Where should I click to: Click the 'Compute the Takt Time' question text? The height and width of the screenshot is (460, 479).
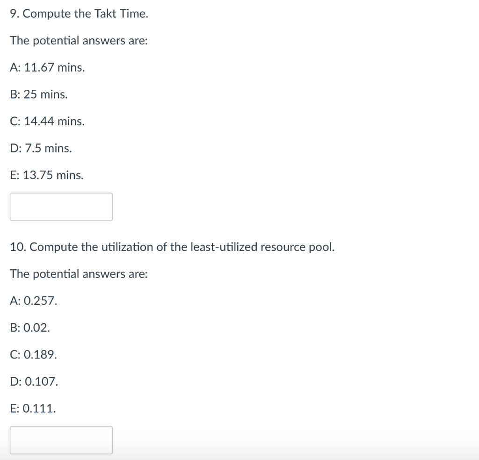tap(79, 14)
